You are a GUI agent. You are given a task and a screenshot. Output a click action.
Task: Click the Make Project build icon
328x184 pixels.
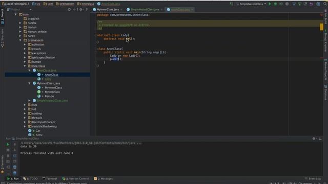[231, 4]
